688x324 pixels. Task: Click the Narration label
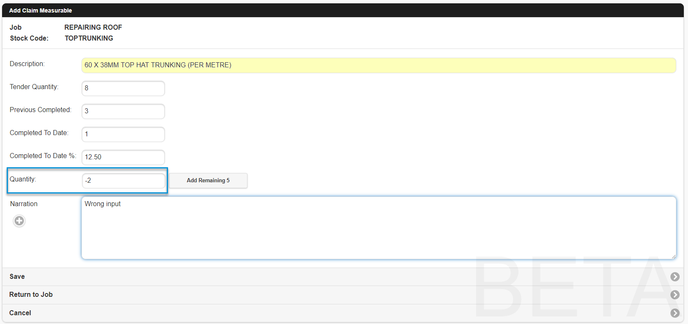click(24, 204)
